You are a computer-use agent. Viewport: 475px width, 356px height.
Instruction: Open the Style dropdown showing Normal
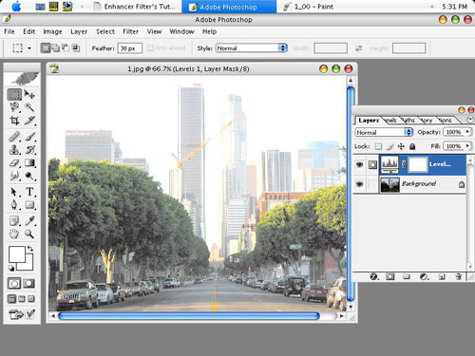point(252,48)
